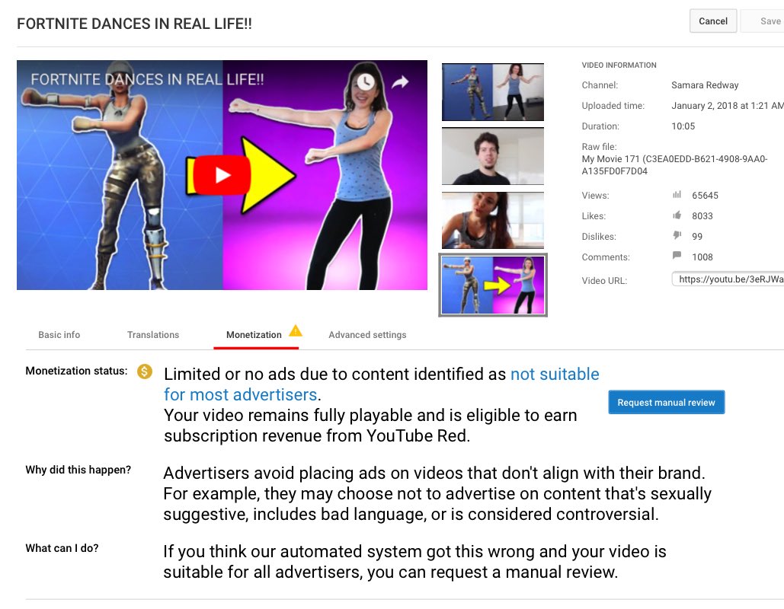The width and height of the screenshot is (784, 609).
Task: Click the VIDEO INFORMATION heading
Action: click(x=619, y=65)
